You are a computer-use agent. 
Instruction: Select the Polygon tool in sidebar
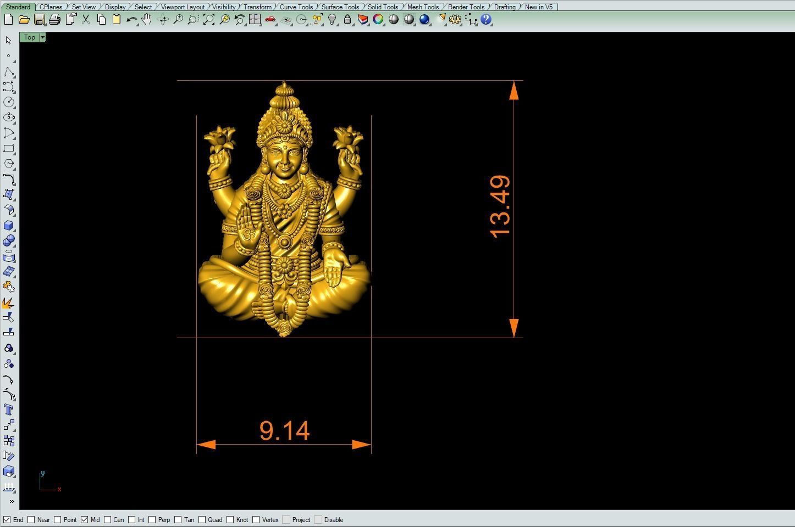9,164
